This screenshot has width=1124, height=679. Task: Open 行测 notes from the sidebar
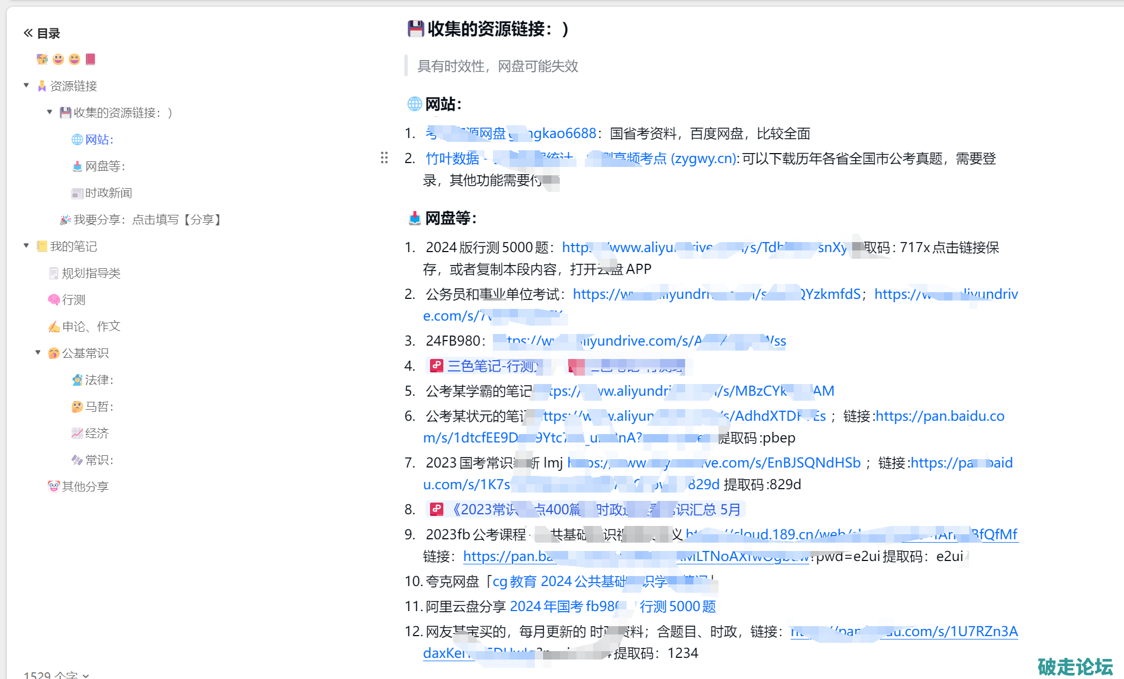pos(74,299)
